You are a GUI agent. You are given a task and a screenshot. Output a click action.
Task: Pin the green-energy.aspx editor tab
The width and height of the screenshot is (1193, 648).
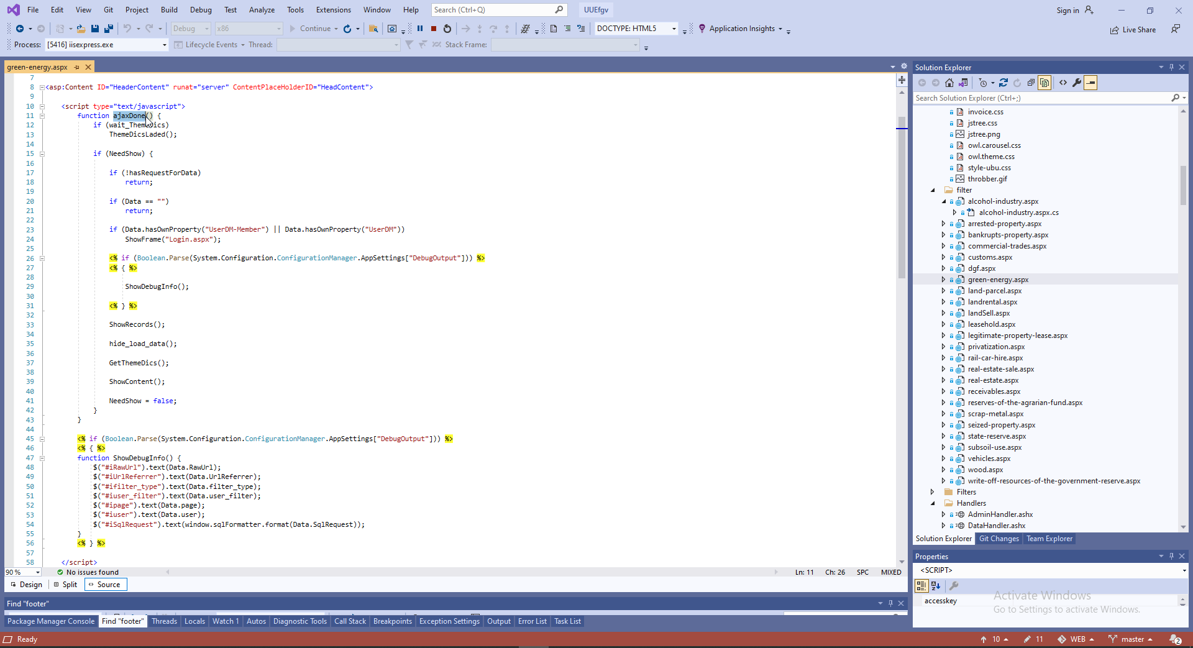[x=76, y=67]
